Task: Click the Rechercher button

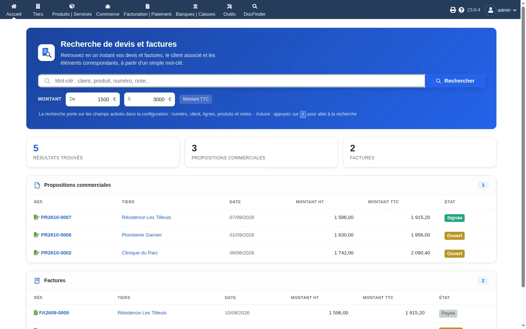Action: pos(455,81)
